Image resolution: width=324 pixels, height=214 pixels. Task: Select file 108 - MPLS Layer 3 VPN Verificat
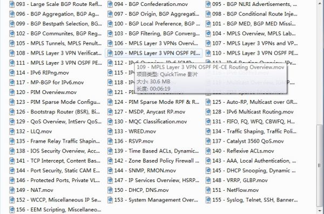coord(56,53)
